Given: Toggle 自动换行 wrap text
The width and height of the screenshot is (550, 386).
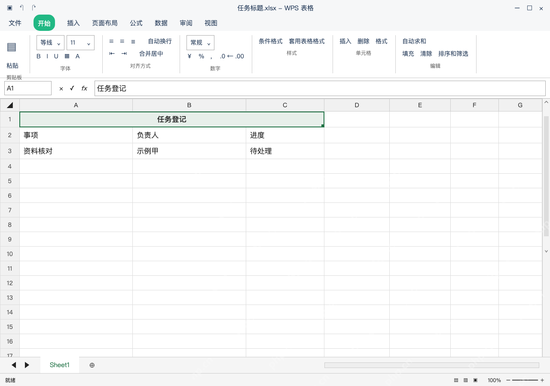Looking at the screenshot, I should 160,41.
